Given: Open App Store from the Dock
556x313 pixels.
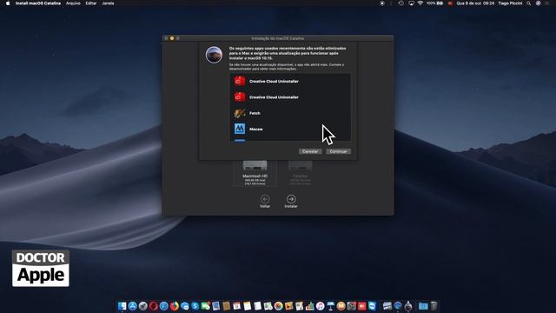Looking at the screenshot, I should point(132,306).
